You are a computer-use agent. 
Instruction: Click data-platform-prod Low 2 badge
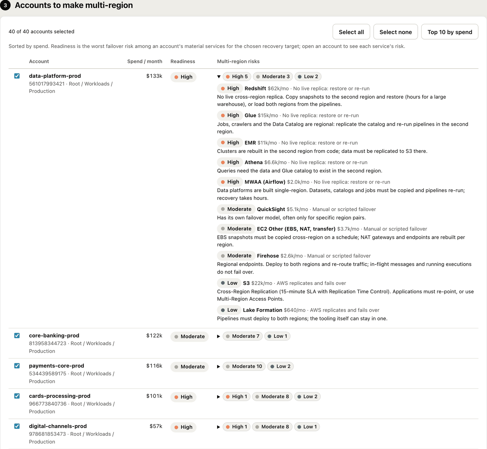308,76
